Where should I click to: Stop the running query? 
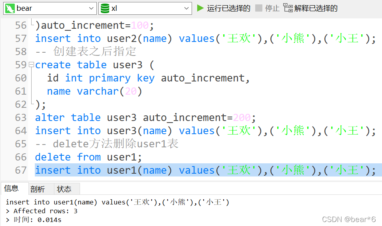[x=268, y=8]
